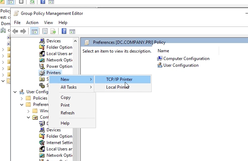Toggle the Show/Hide Action Pane toolbar icon
The width and height of the screenshot is (248, 161).
[72, 31]
